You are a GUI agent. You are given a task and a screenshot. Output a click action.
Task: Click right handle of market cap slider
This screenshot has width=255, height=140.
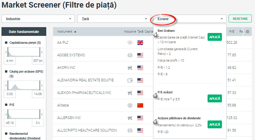coord(42,52)
